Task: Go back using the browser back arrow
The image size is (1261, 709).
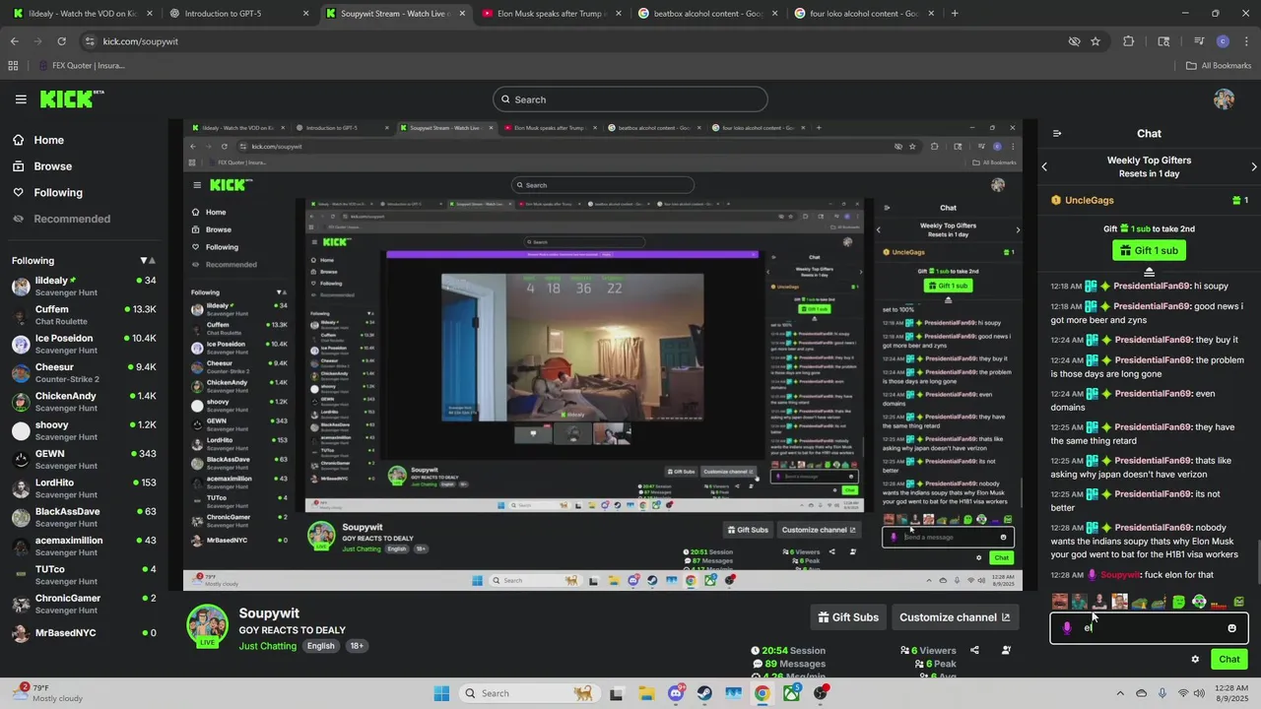Action: pyautogui.click(x=14, y=41)
